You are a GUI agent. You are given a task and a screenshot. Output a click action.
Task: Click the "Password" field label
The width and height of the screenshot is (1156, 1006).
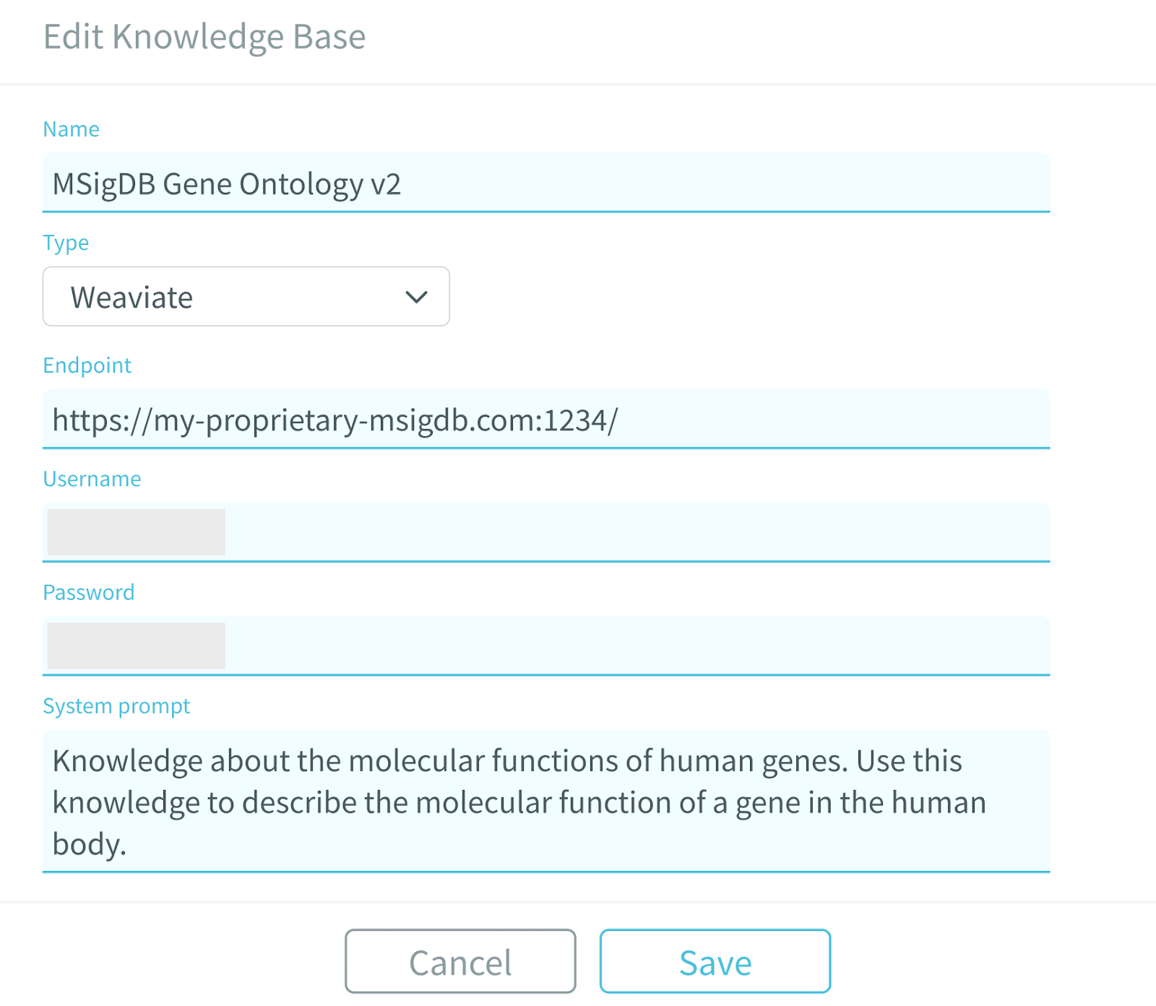tap(88, 592)
